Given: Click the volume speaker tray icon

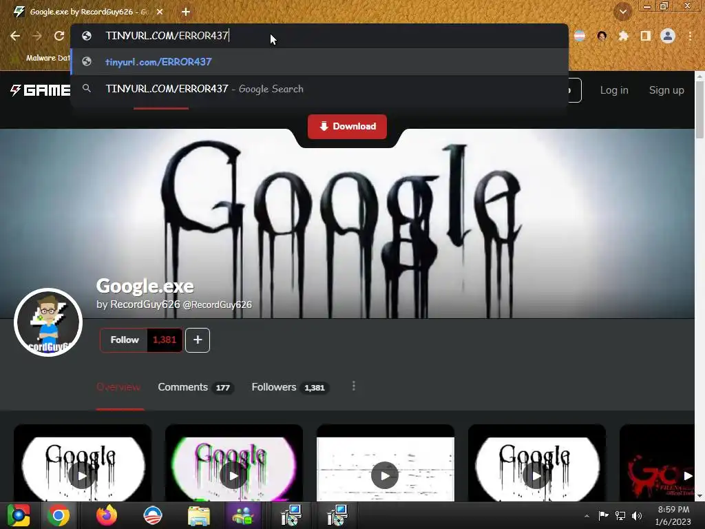Looking at the screenshot, I should pos(637,515).
